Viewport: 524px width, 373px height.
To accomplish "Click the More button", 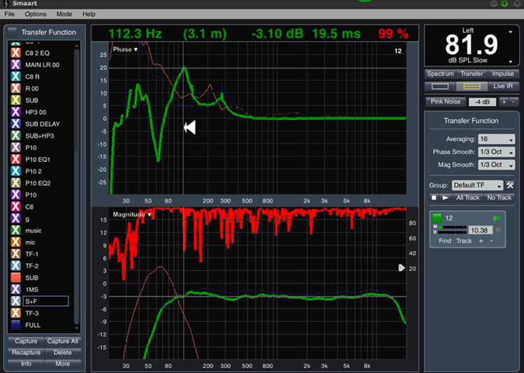I will click(63, 364).
